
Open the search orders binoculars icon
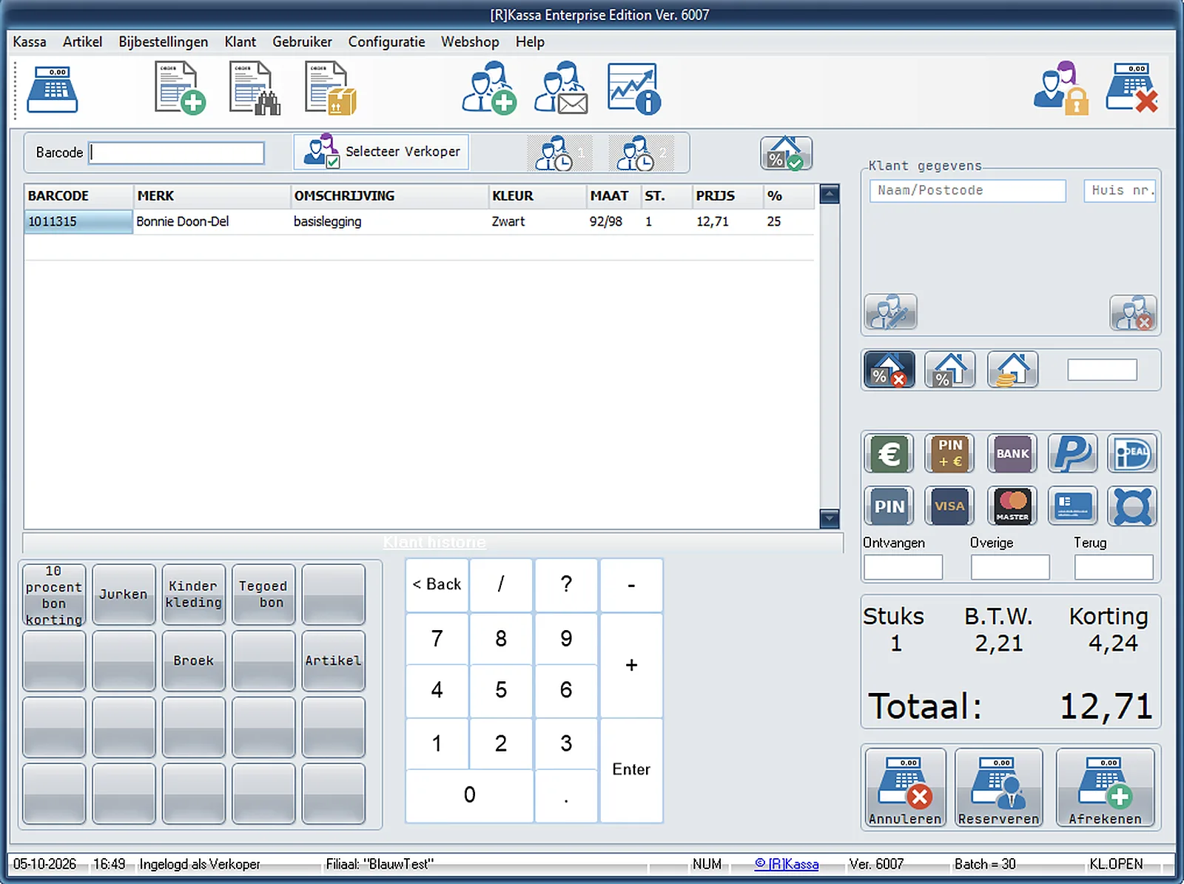[255, 88]
